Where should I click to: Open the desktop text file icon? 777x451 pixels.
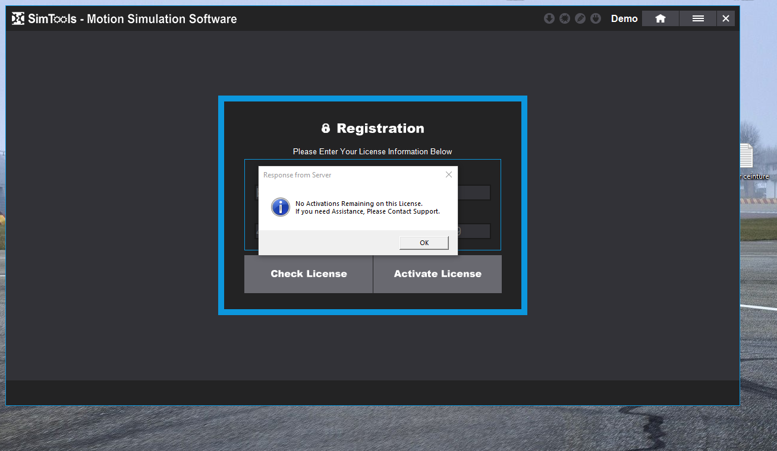(747, 155)
